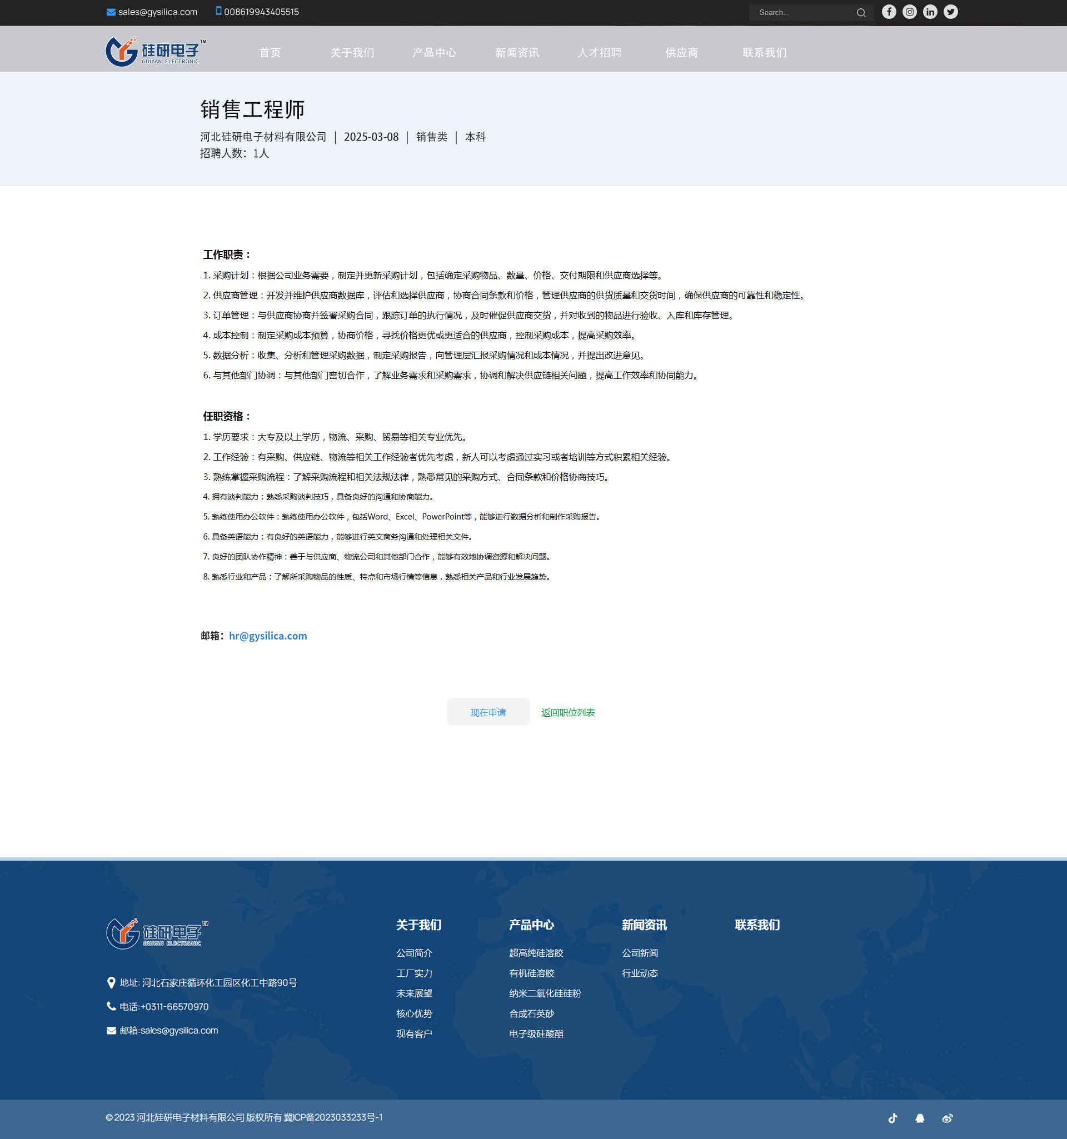Open 联系我们 in top navigation
The height and width of the screenshot is (1139, 1067).
[x=765, y=53]
